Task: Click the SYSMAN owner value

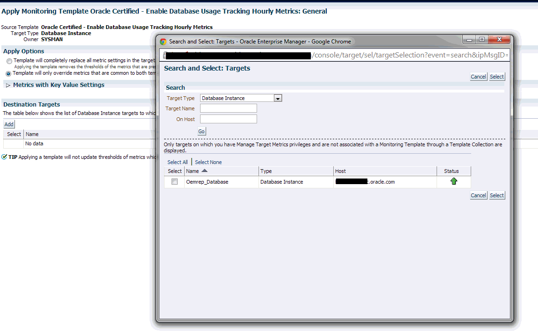Action: (x=52, y=39)
